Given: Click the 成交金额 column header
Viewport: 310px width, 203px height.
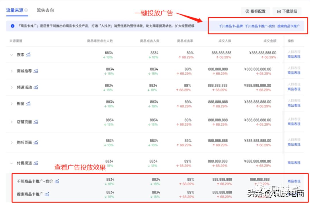Looking at the screenshot, I should tap(270, 41).
